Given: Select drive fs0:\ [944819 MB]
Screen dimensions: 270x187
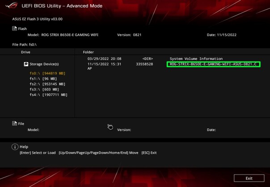Looking at the screenshot, I should point(47,73).
